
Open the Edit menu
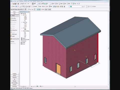click(15, 1)
